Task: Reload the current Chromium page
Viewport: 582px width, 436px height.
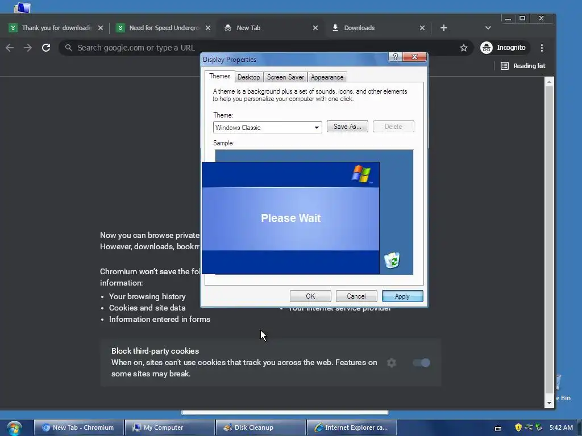Action: point(46,48)
